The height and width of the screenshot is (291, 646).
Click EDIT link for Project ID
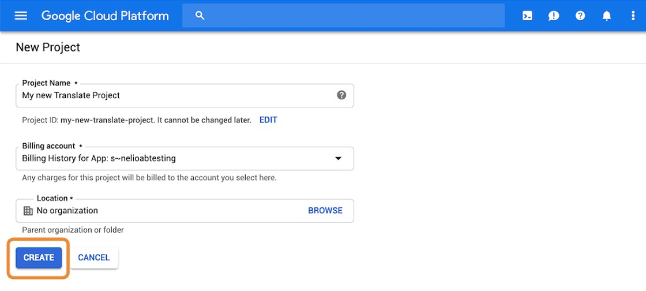[268, 120]
